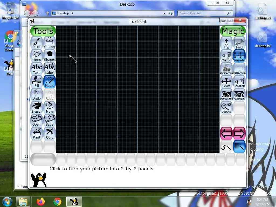
Task: Select the Stamp tool
Action: coord(50,43)
